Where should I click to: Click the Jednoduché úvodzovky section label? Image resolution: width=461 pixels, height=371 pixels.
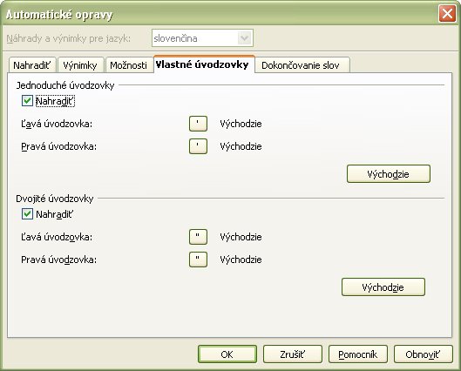[65, 85]
